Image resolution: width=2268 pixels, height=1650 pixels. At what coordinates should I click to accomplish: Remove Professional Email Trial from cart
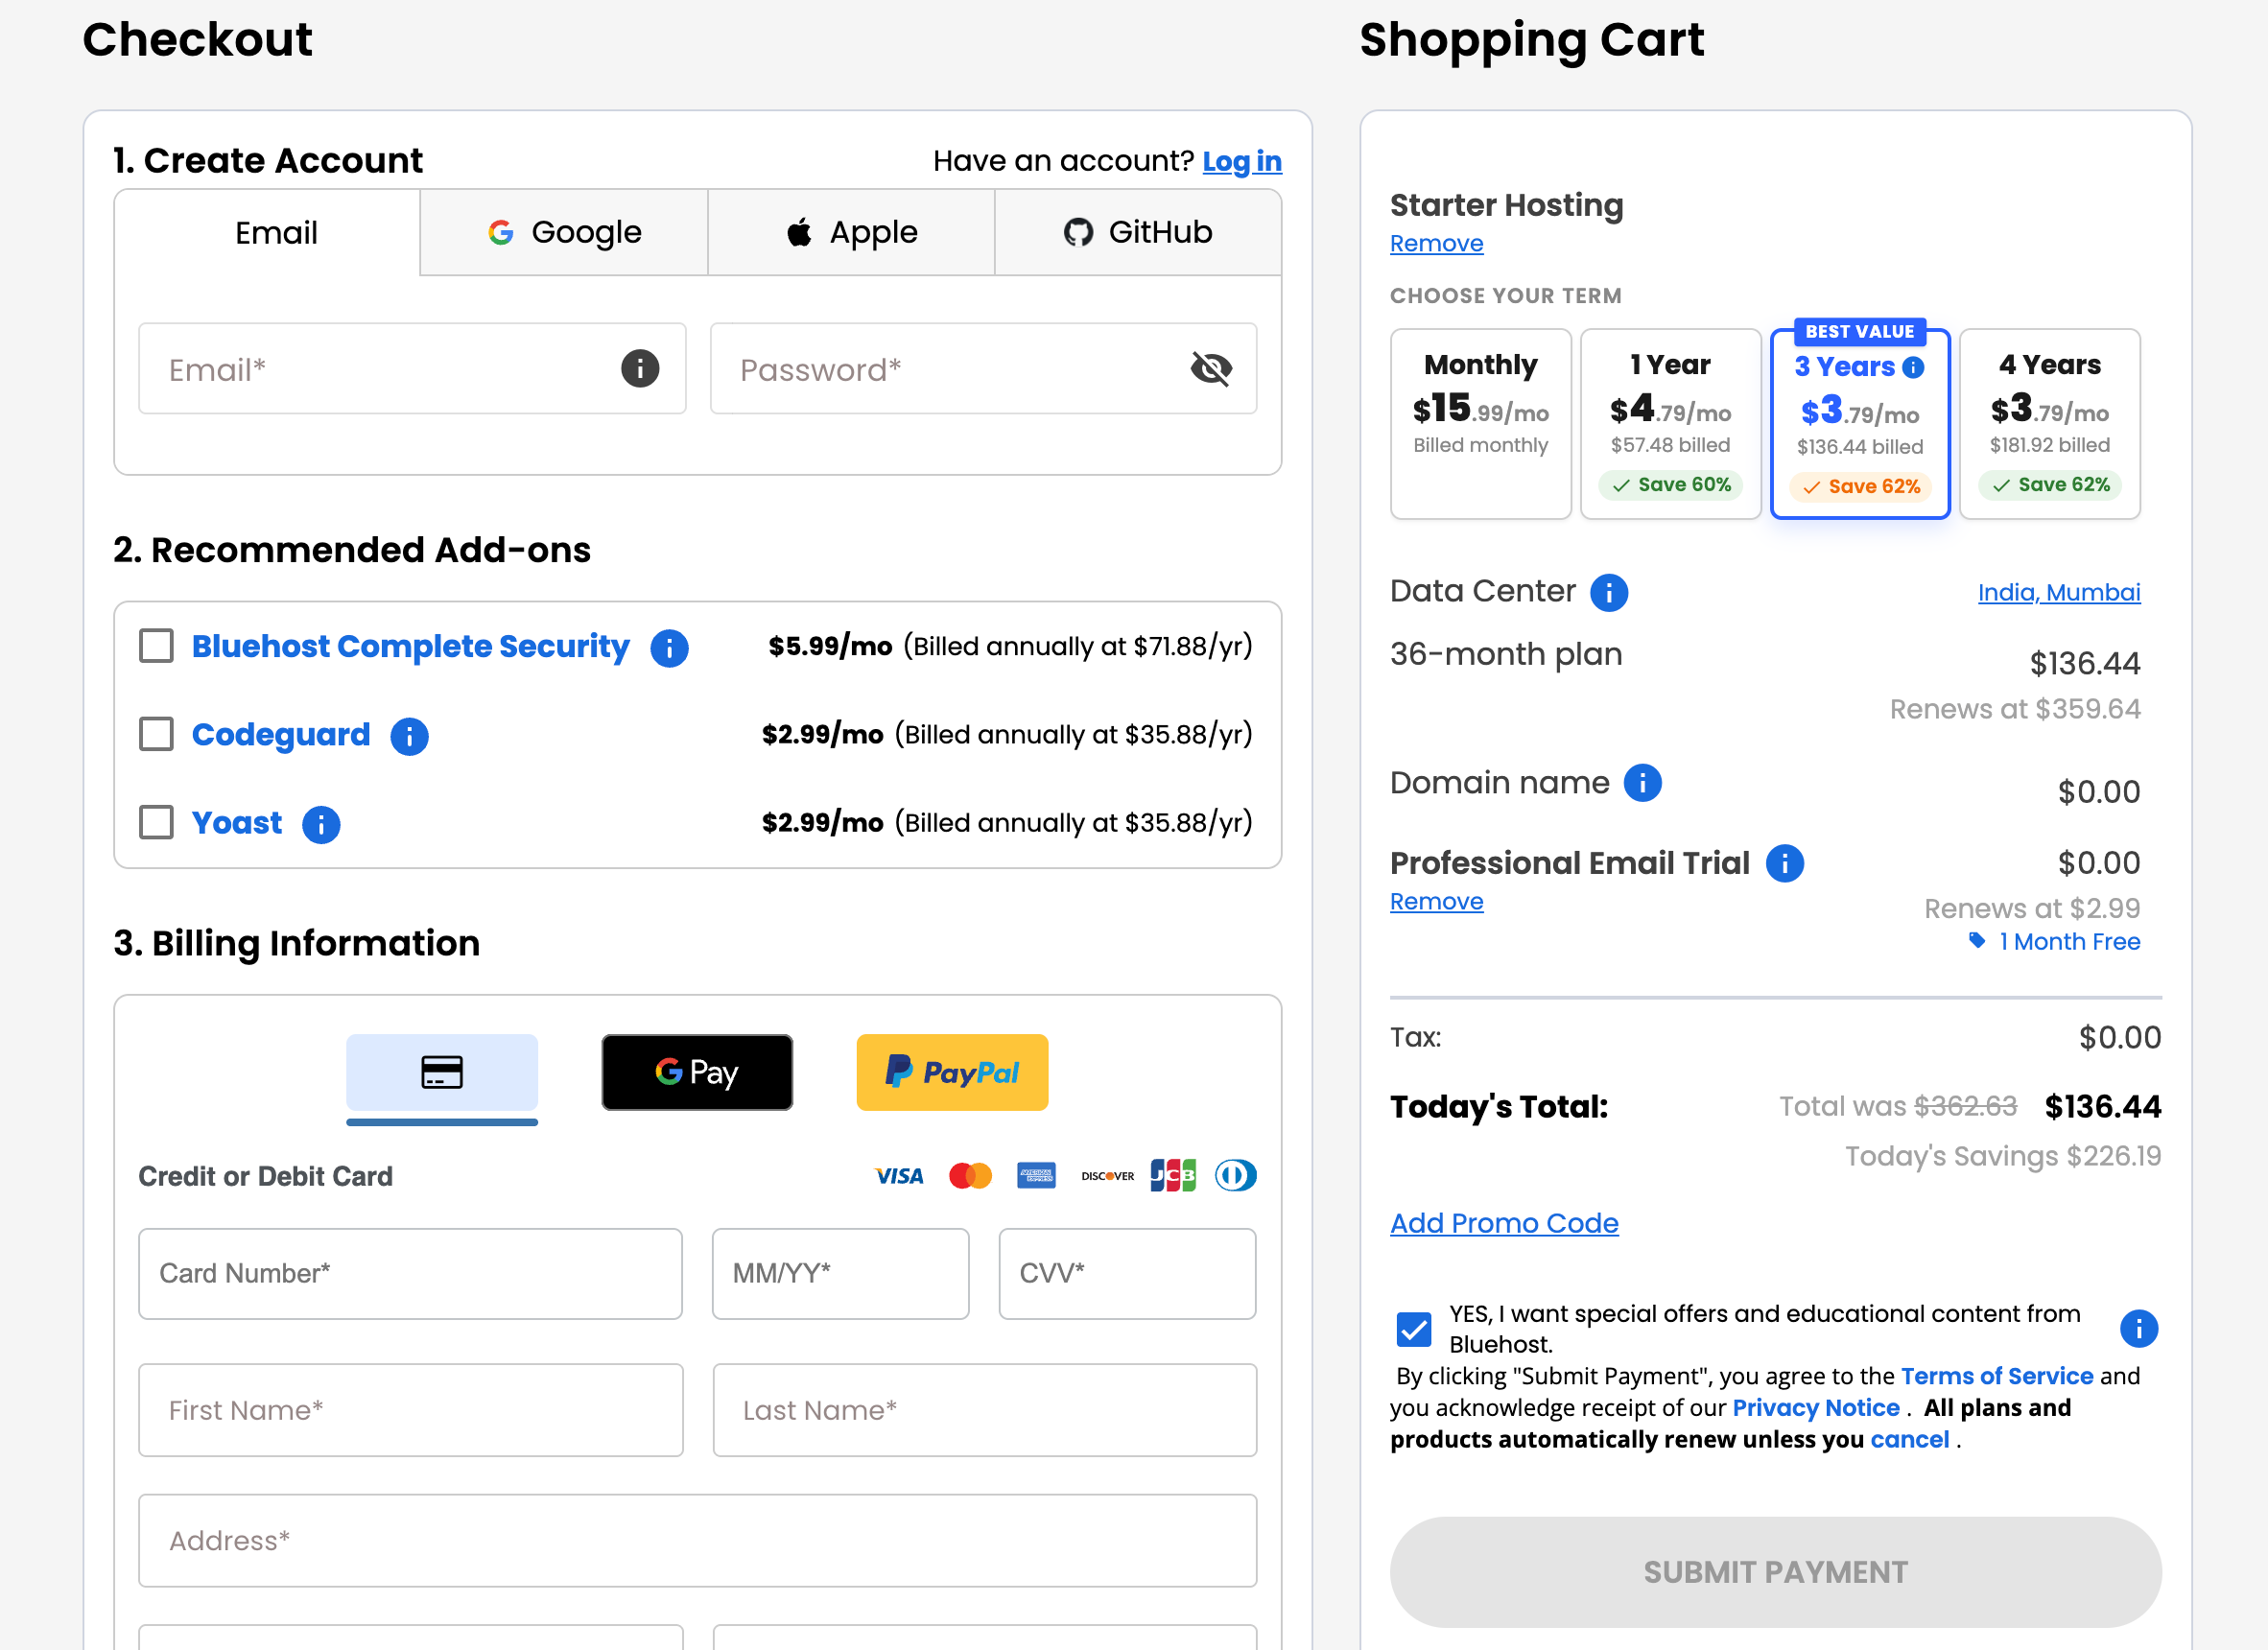pos(1436,901)
